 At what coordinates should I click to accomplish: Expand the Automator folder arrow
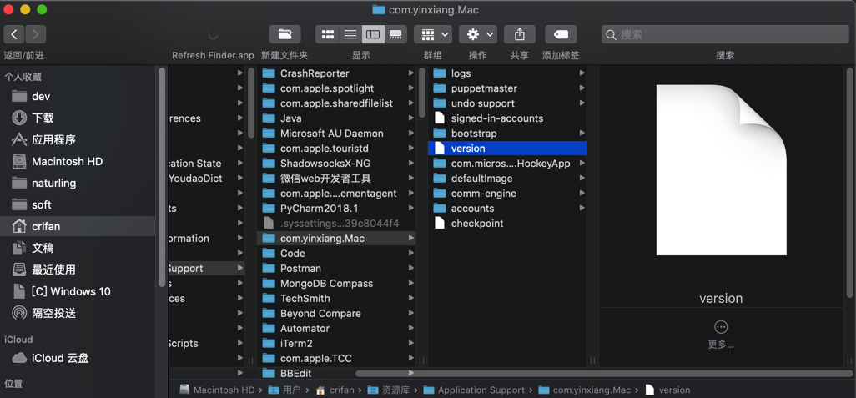coord(411,329)
